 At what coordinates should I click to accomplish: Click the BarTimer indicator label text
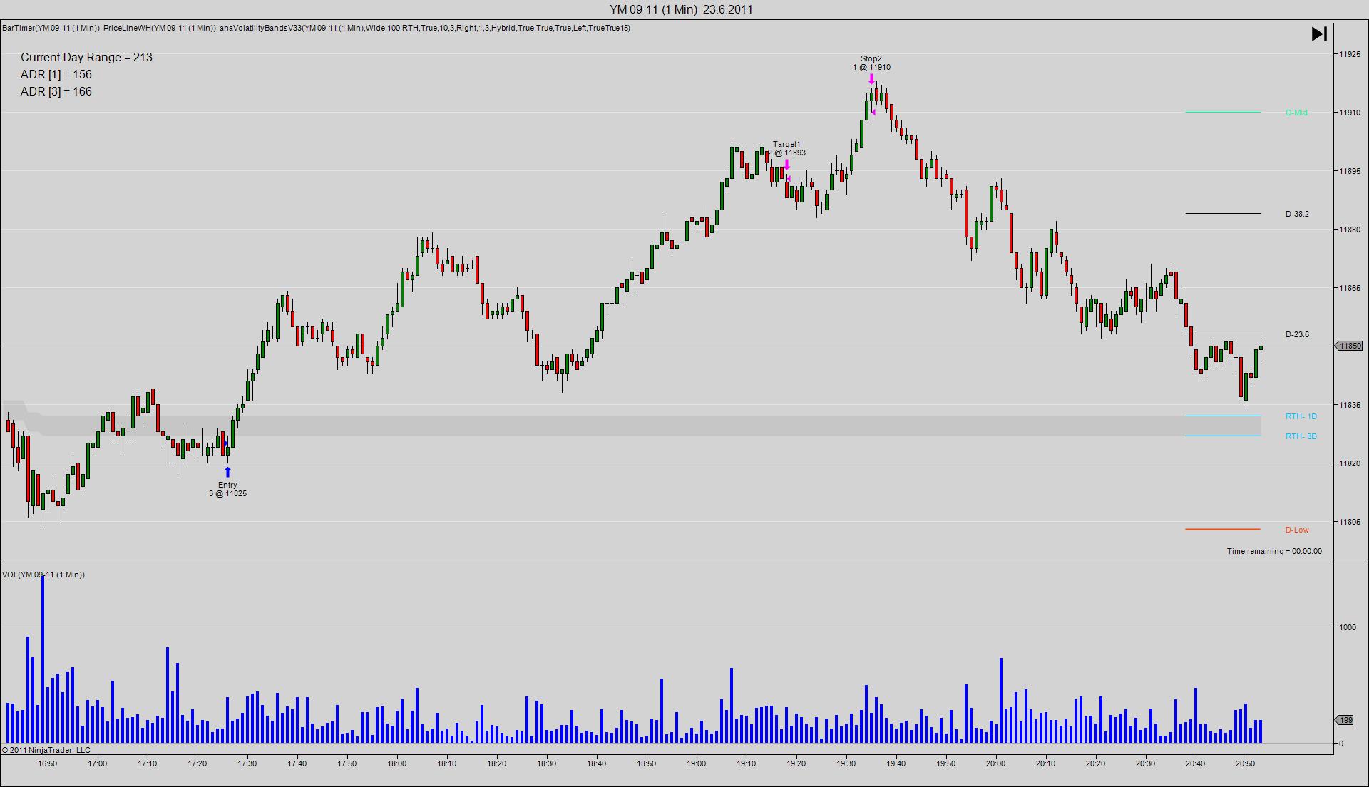point(51,28)
